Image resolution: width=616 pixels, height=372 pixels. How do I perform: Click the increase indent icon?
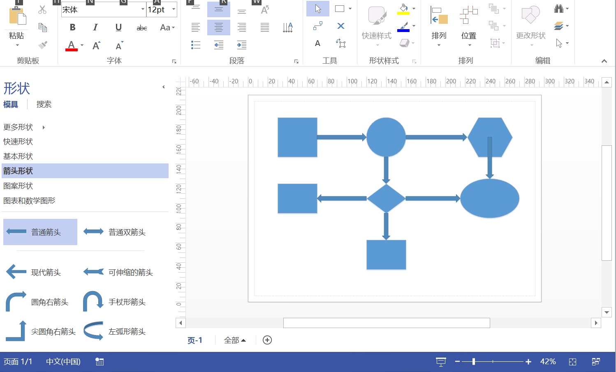click(x=242, y=45)
